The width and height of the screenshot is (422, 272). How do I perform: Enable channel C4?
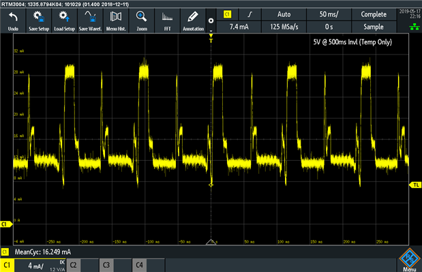tap(139, 265)
